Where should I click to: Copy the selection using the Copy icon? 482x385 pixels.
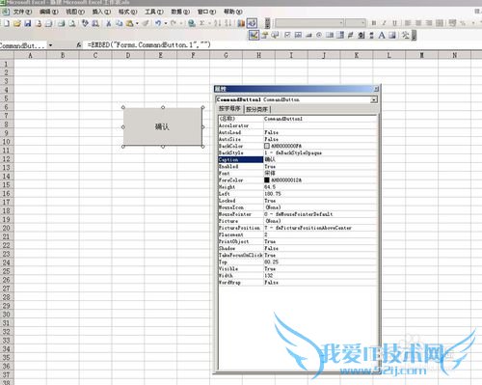click(120, 23)
